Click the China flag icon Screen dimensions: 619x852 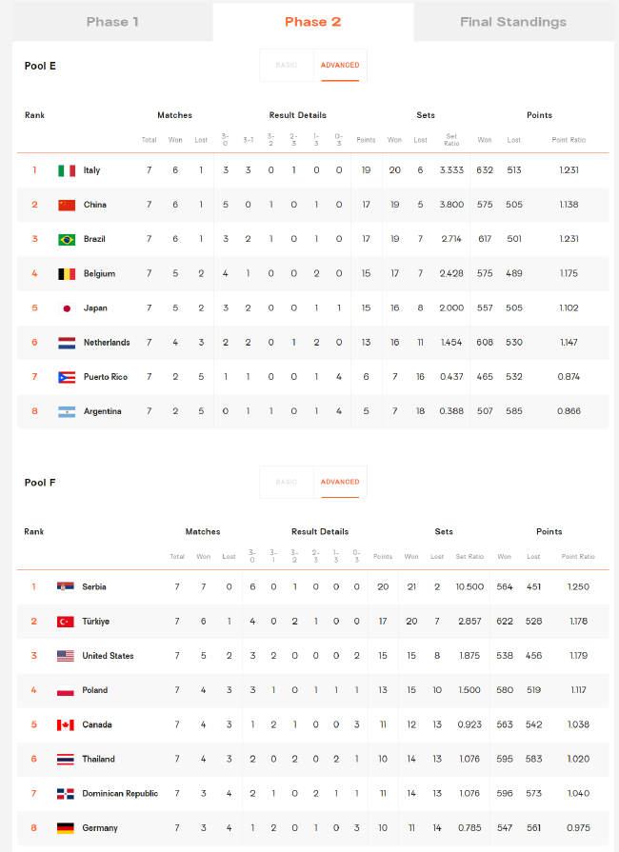point(67,205)
